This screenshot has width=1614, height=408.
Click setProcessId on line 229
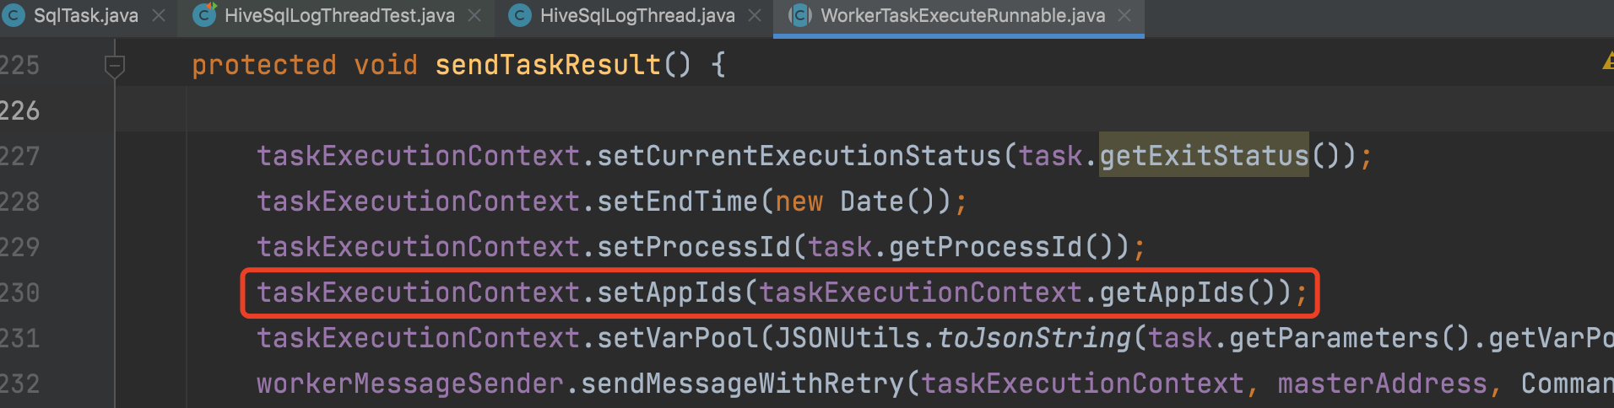click(x=694, y=247)
